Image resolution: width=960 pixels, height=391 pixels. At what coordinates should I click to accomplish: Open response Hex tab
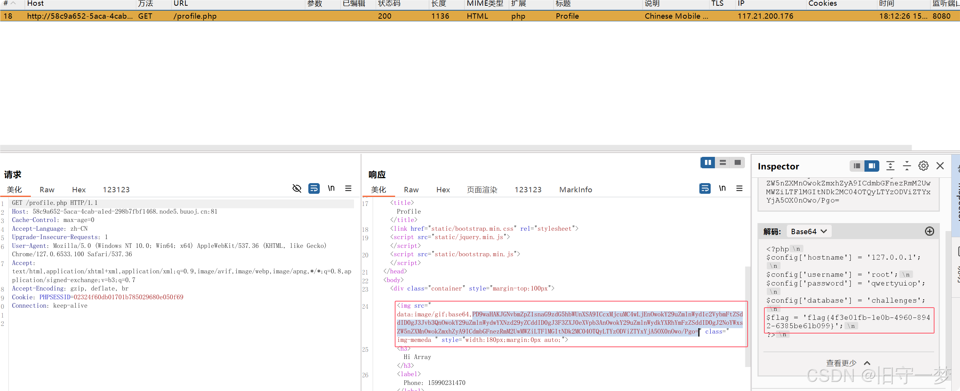443,190
